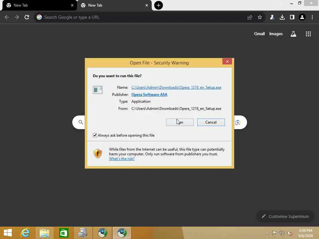Screen dimensions: 319x239
Task: Focus the URL address bar
Action: 142,17
